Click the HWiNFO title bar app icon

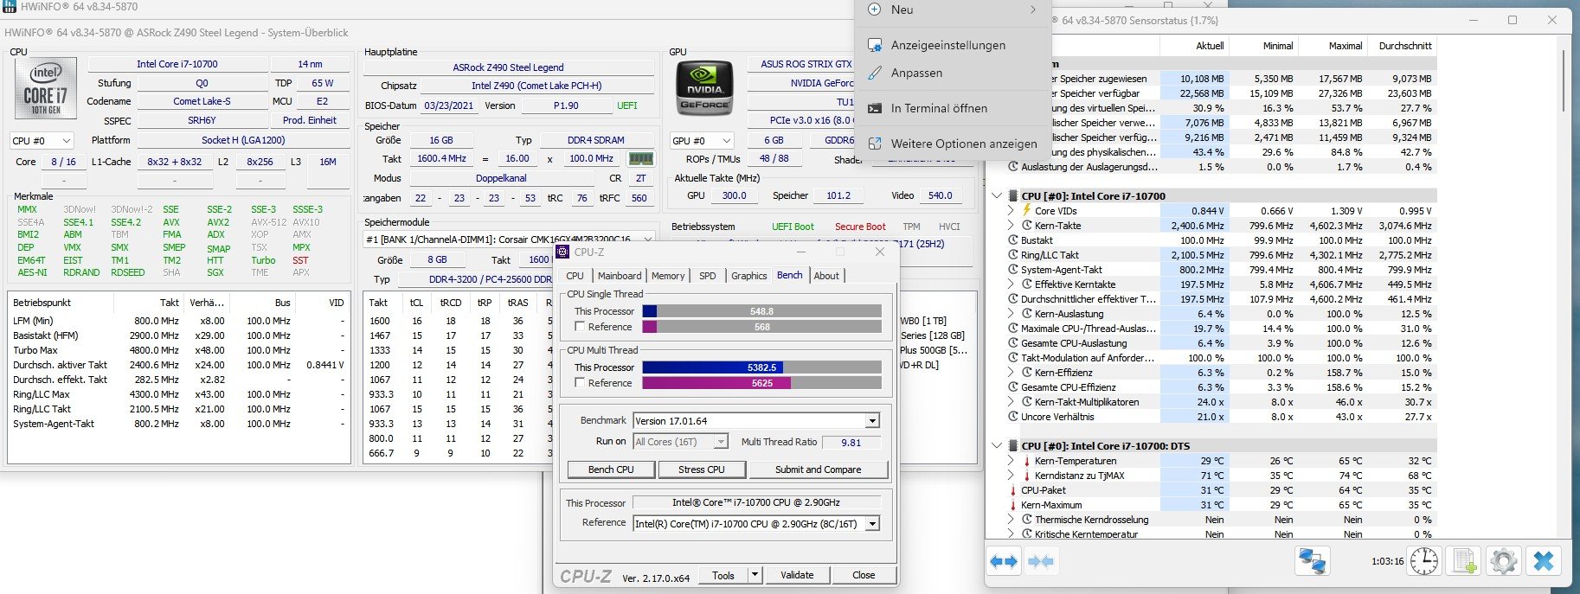10,6
